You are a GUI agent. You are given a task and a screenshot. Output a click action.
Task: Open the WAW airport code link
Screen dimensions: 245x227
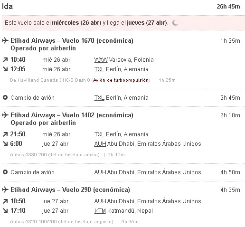101,60
